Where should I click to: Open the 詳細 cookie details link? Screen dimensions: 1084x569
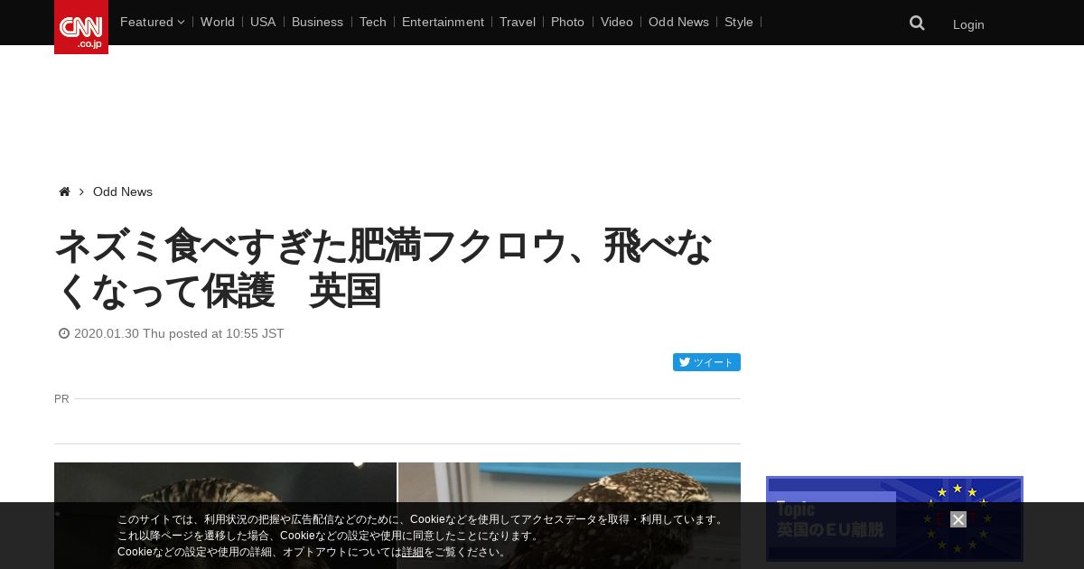tap(413, 552)
